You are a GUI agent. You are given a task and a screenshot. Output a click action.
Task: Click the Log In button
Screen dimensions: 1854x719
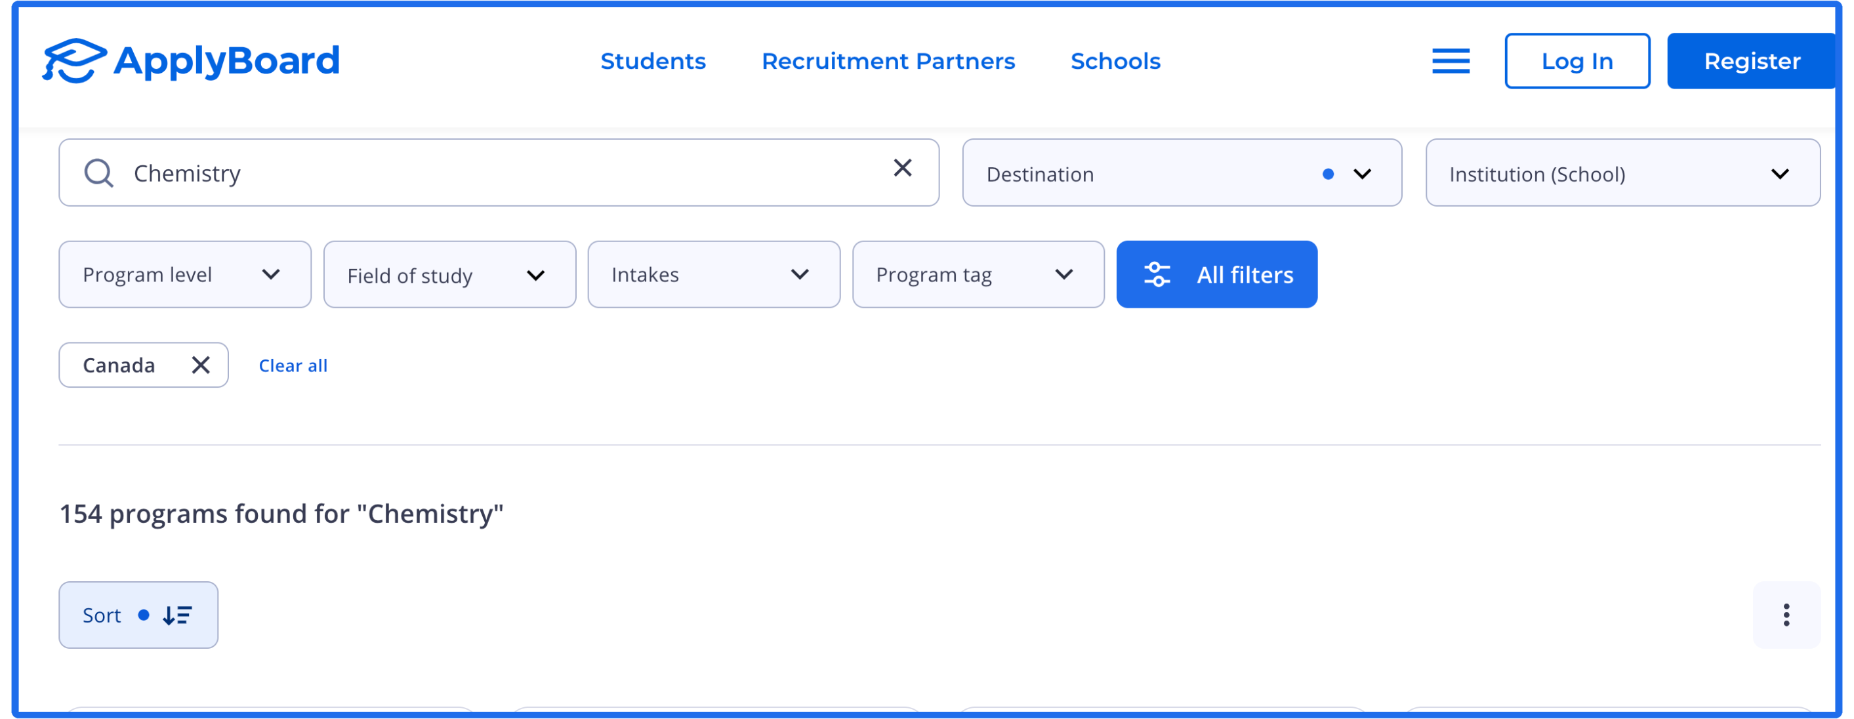[x=1576, y=61]
